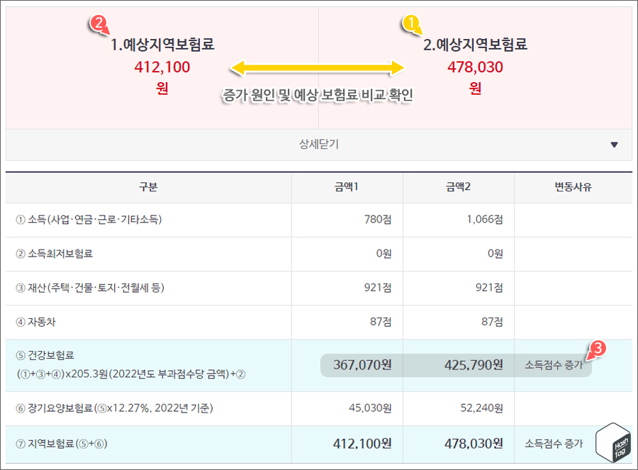This screenshot has height=470, width=638.
Task: Collapse details using the 상세닫기 bar
Action: tap(318, 145)
